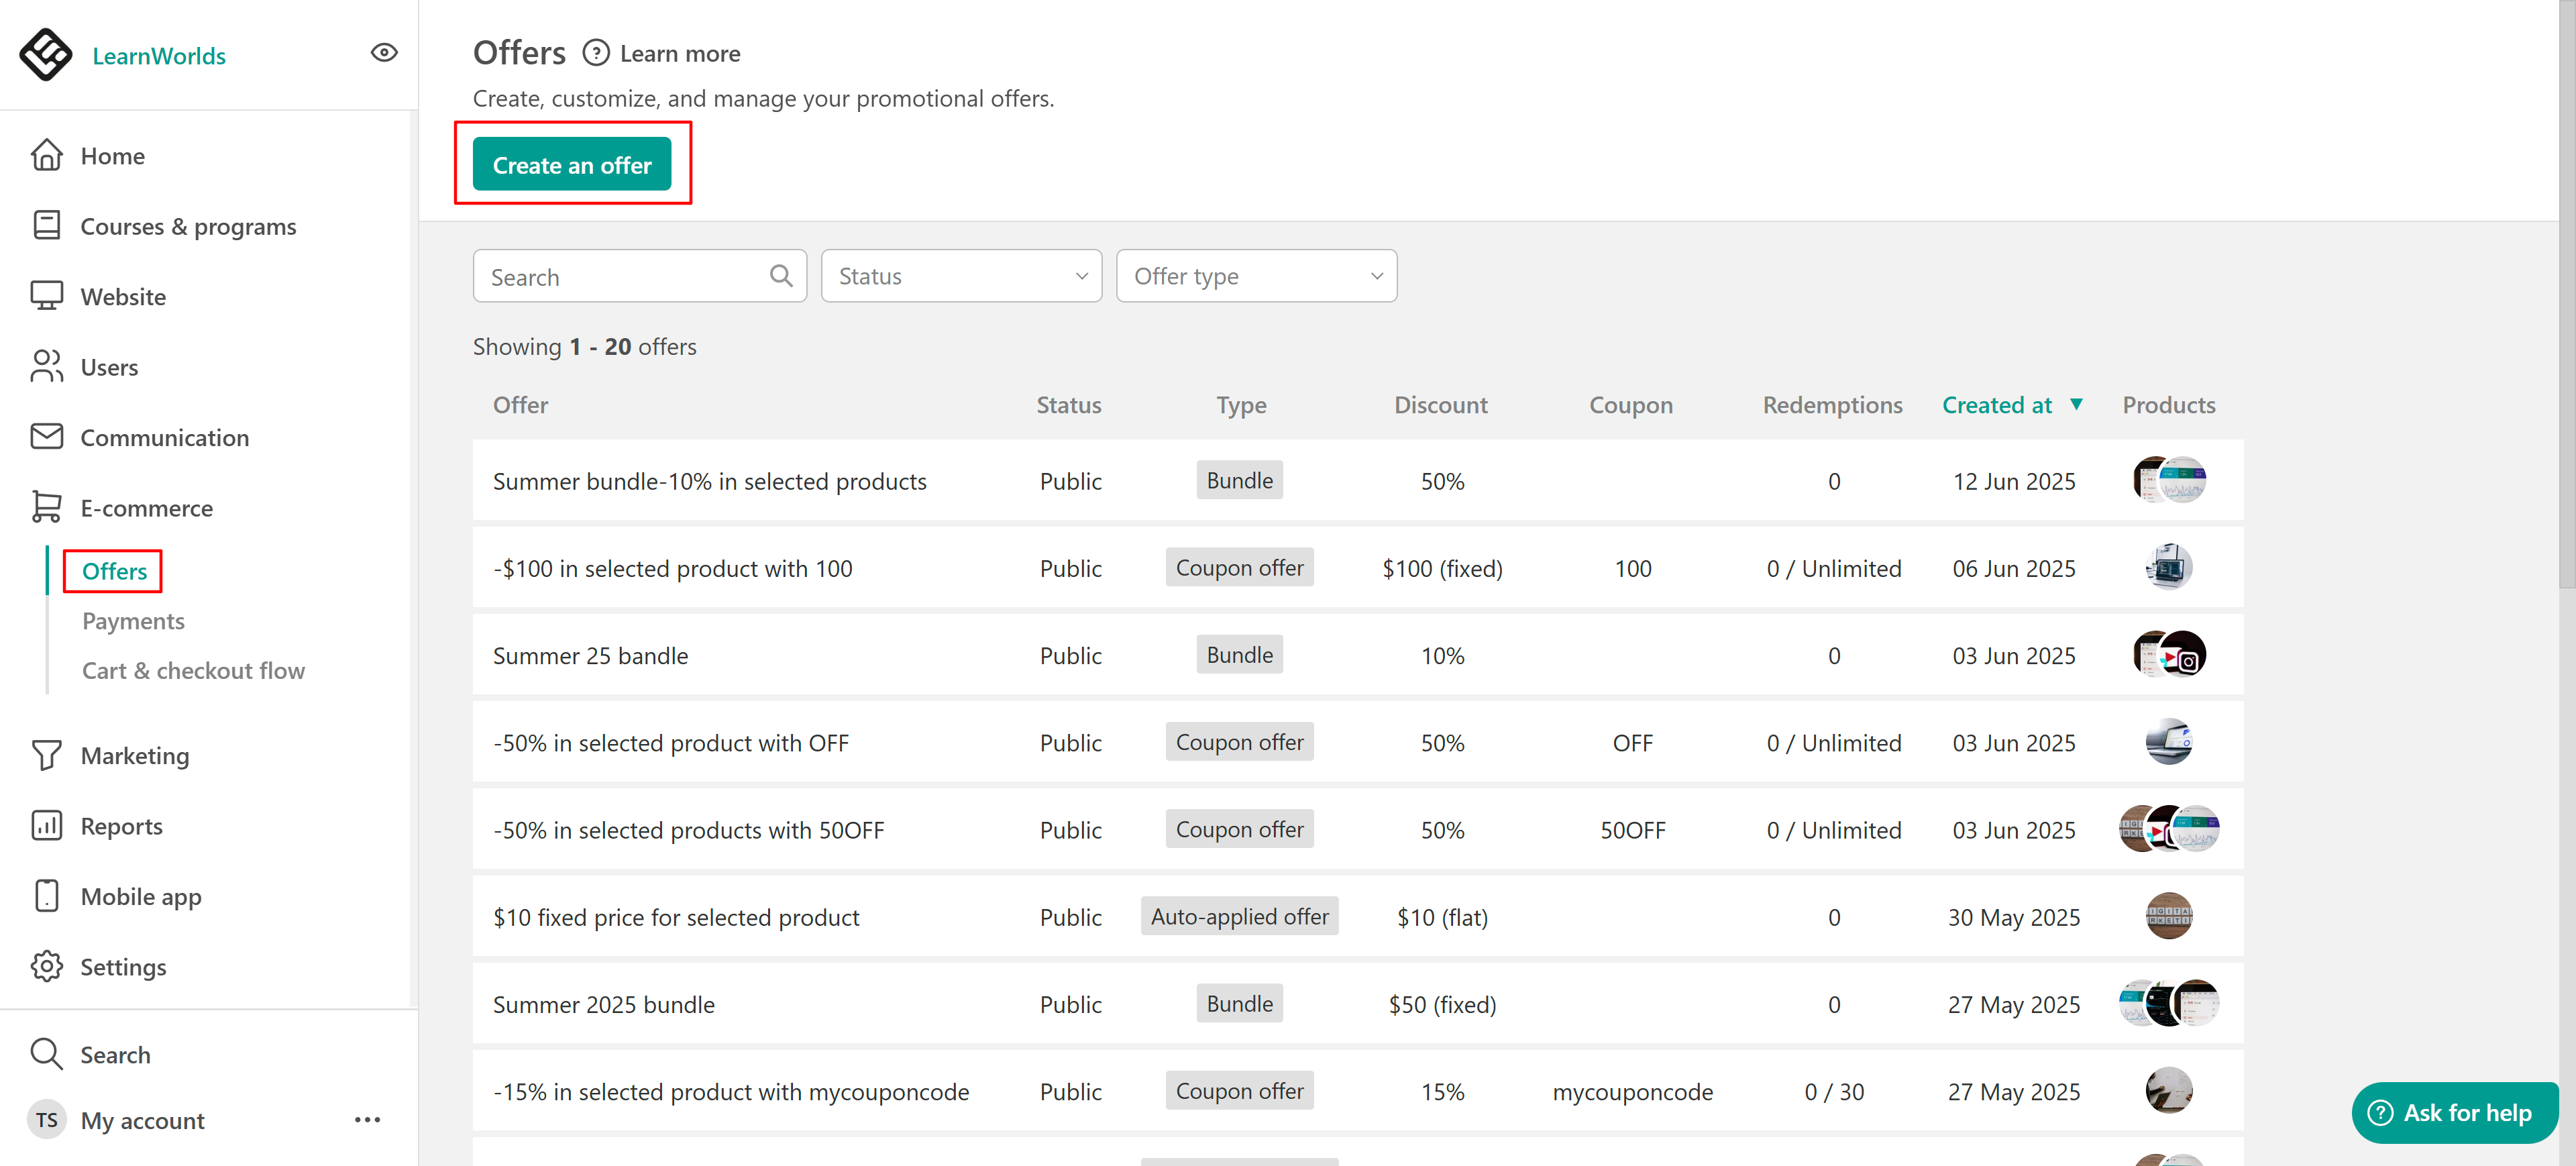Click the Learn more help link

coord(679,54)
